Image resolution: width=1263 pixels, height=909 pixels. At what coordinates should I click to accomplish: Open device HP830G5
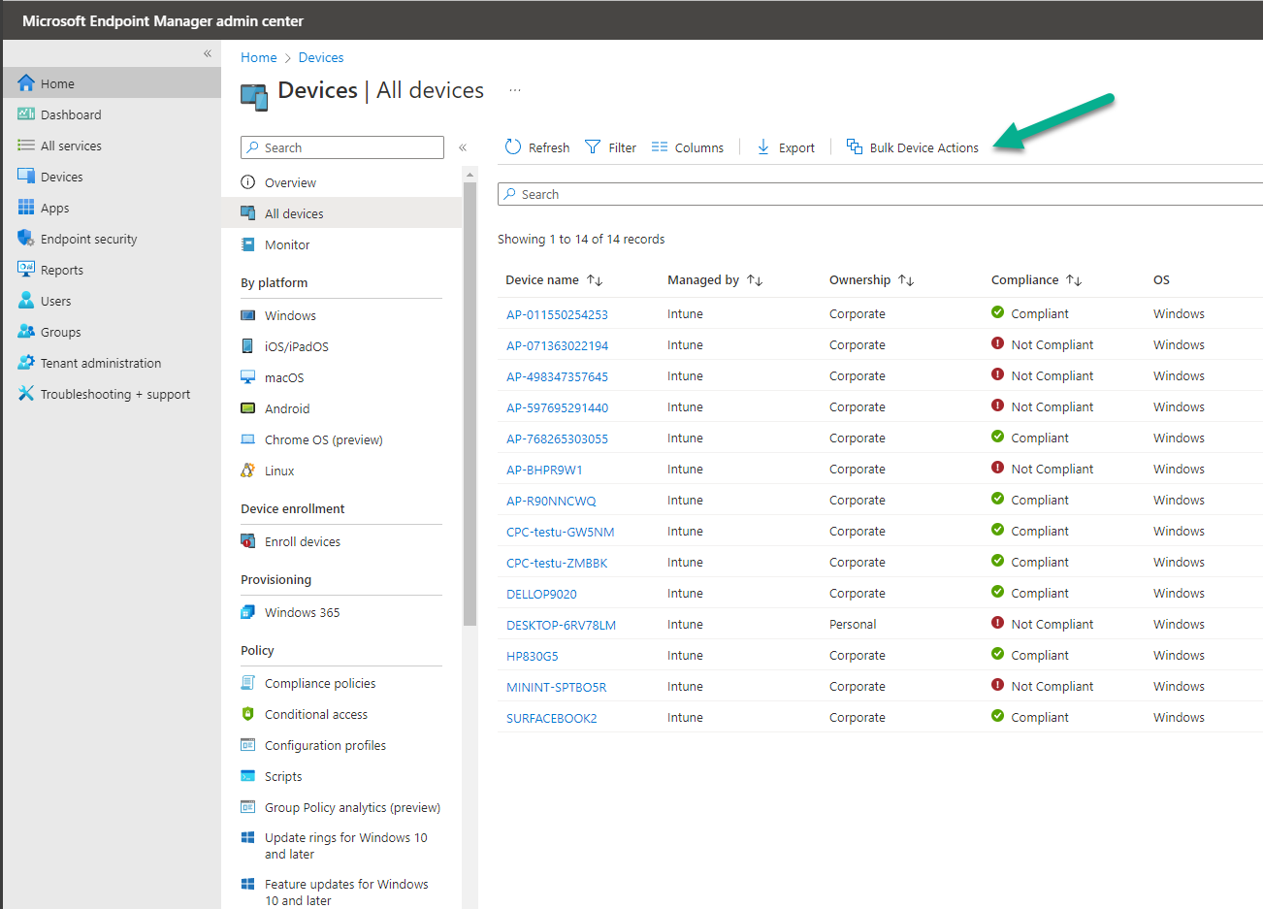[532, 656]
